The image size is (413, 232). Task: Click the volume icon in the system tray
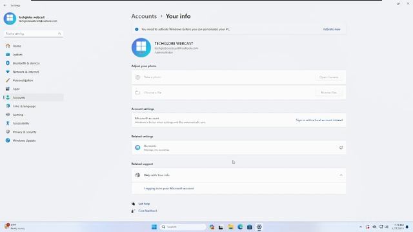click(x=387, y=227)
